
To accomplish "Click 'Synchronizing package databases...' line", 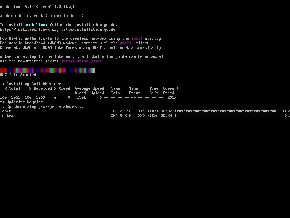I will coord(42,107).
